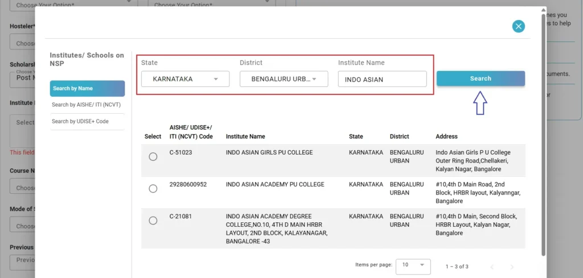Open the District dropdown showing BENGALURU URBAN
Screen dimensions: 583x278
(284, 79)
